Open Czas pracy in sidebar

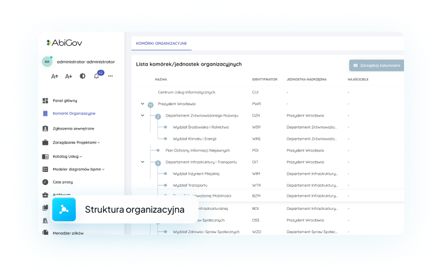pyautogui.click(x=62, y=182)
